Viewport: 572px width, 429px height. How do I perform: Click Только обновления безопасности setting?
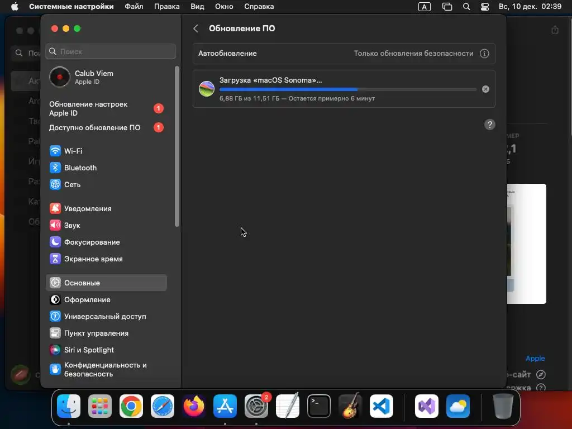413,54
